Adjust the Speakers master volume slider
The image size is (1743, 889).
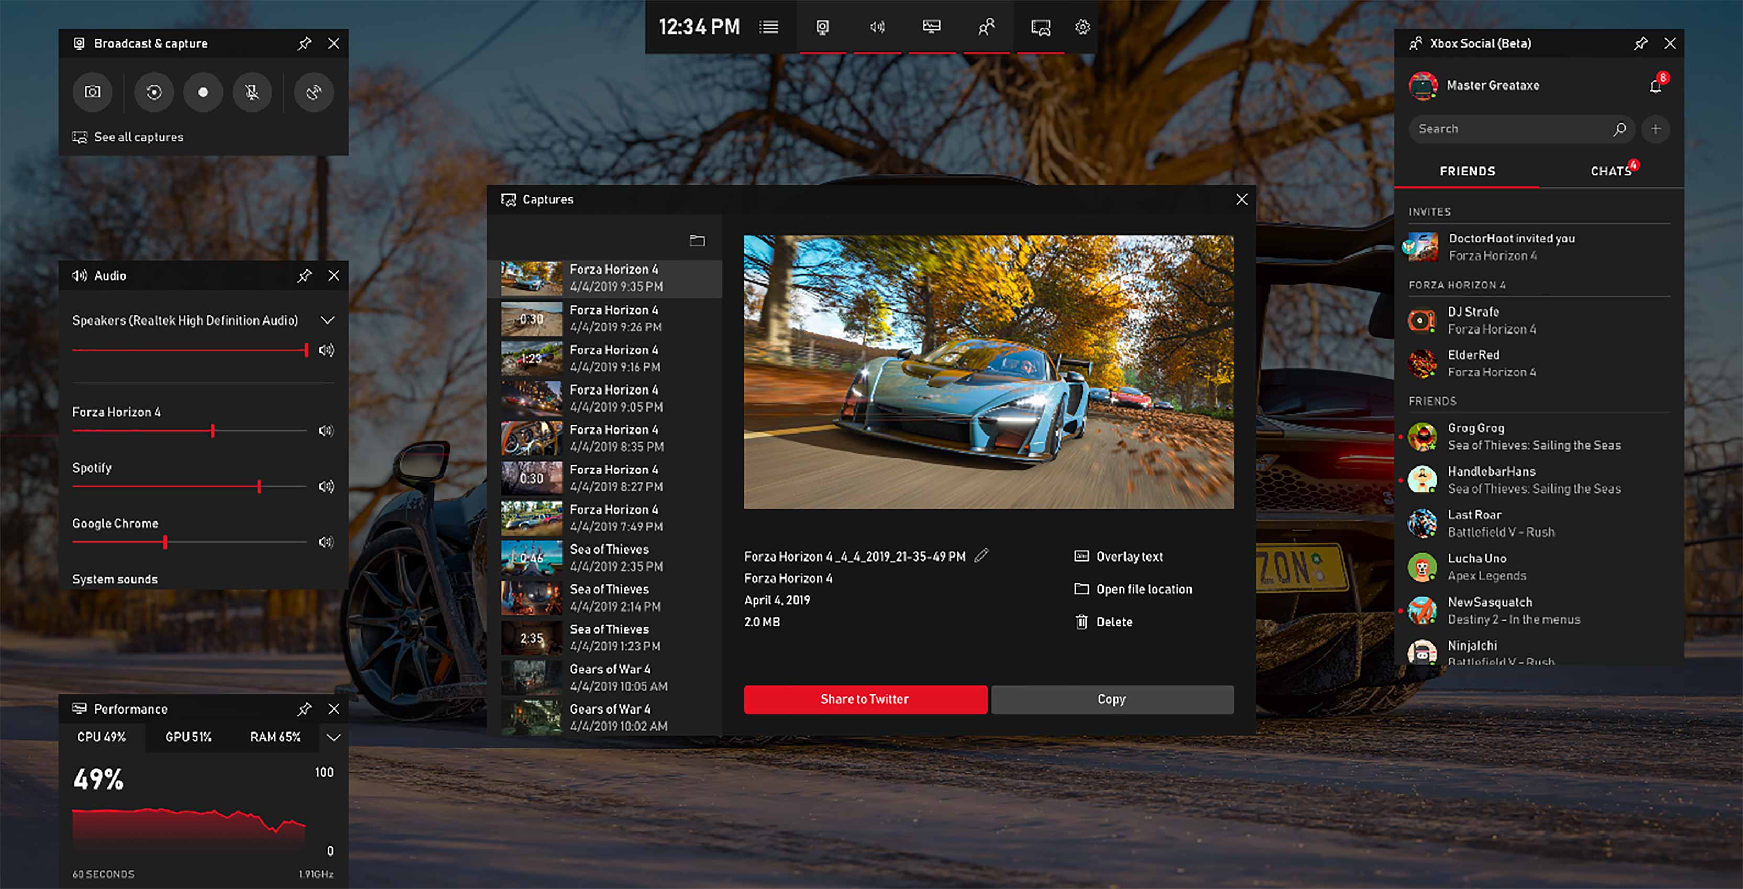190,350
